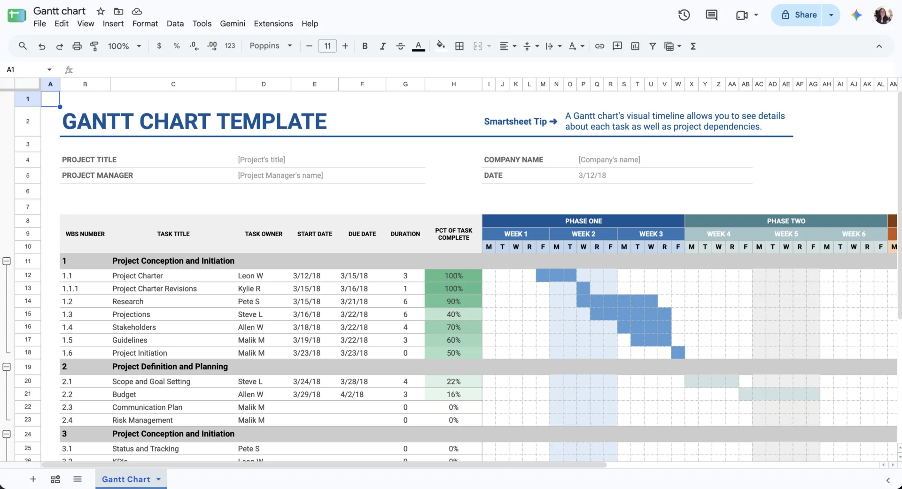The height and width of the screenshot is (489, 902).
Task: Open the comments panel icon
Action: [711, 15]
